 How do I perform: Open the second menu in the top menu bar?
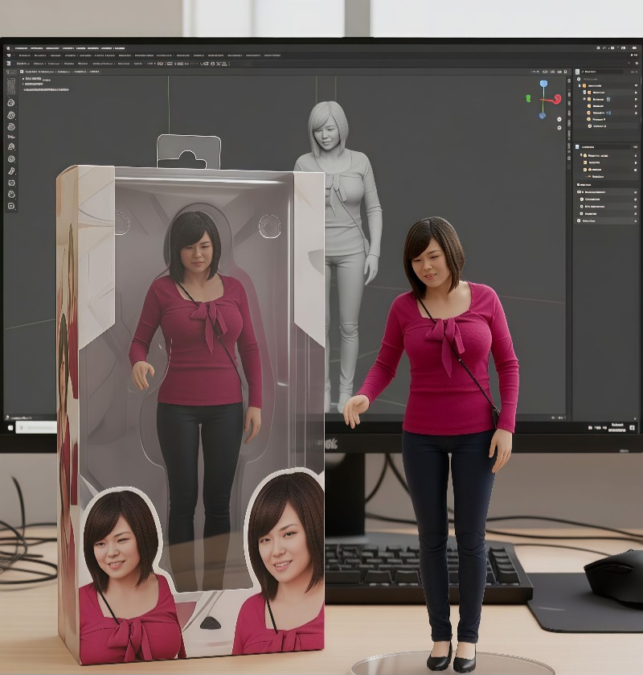39,48
